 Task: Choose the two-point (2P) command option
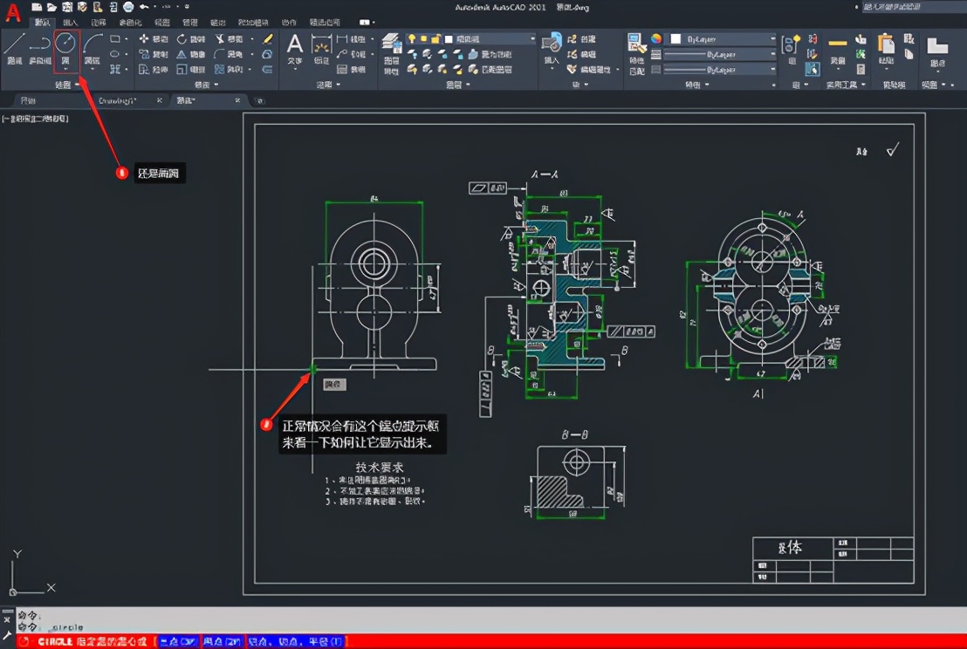click(223, 642)
